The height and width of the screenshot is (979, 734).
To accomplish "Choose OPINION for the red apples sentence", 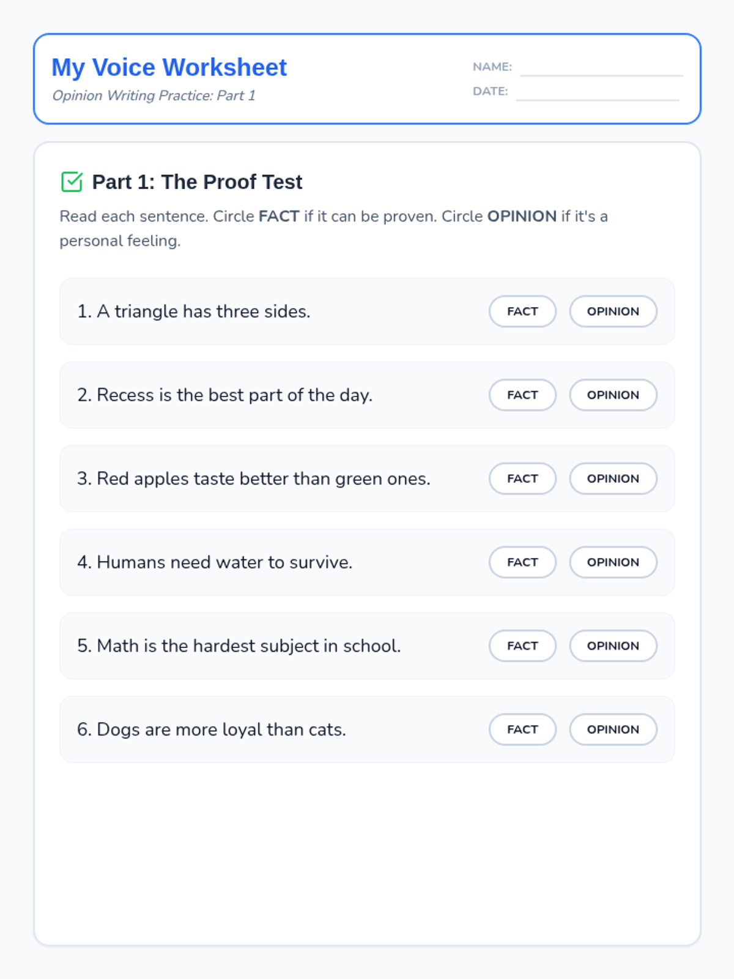I will coord(613,478).
